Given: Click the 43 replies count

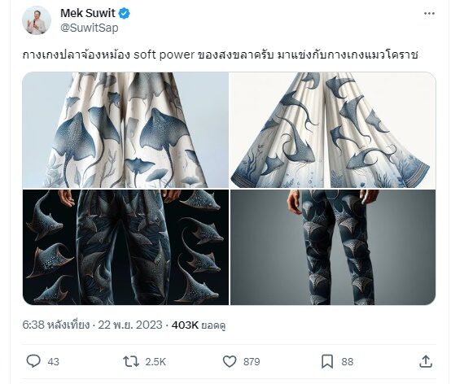Looking at the screenshot, I should click(53, 362).
